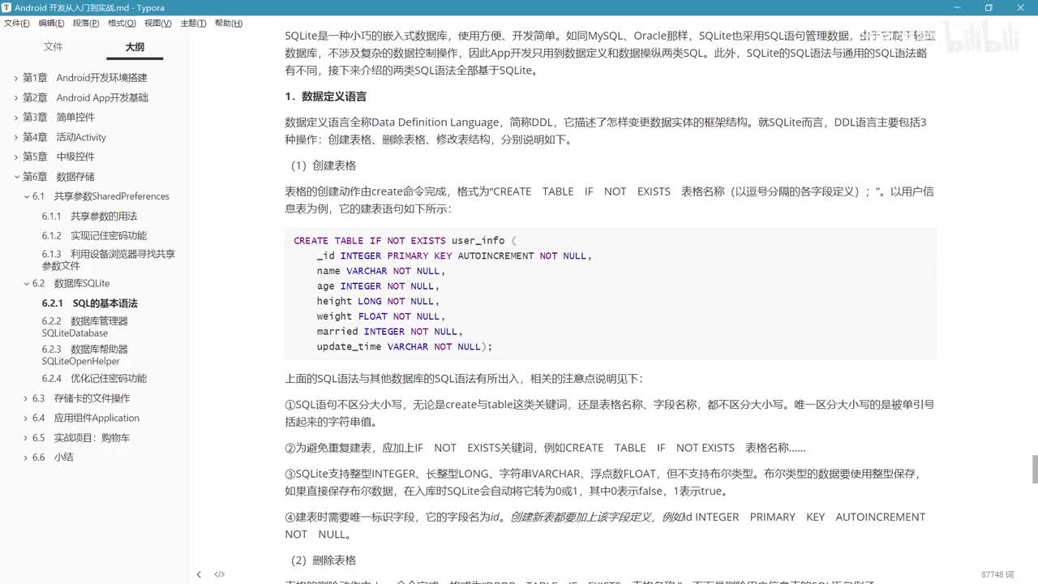Click the code line name VARCHAR NOT NULL
The width and height of the screenshot is (1038, 584).
pyautogui.click(x=381, y=271)
